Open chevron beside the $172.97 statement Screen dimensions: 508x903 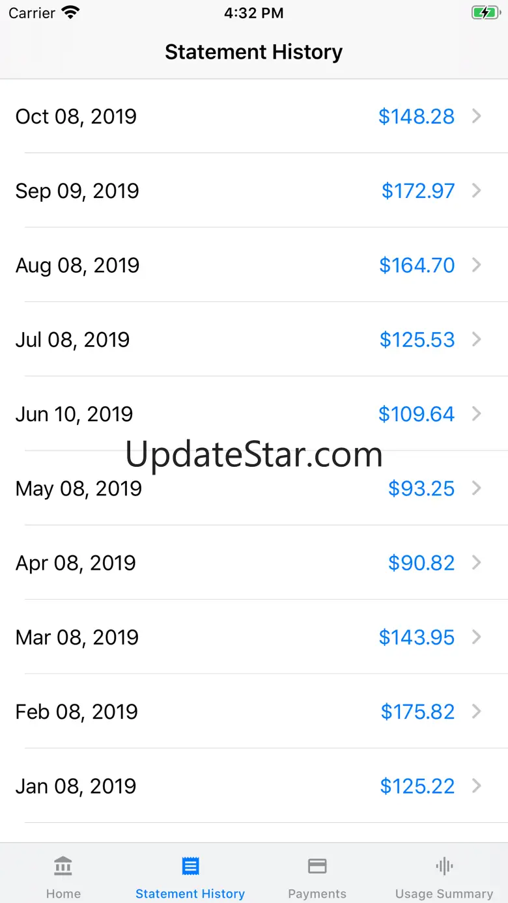point(477,191)
